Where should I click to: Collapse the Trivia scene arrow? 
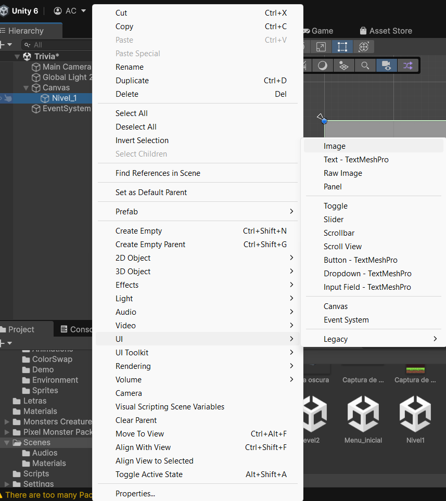[x=17, y=57]
